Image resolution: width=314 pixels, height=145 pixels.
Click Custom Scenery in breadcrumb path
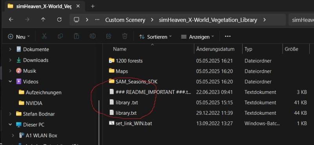[125, 20]
